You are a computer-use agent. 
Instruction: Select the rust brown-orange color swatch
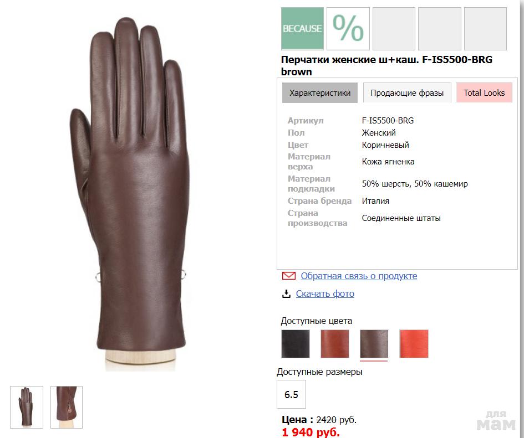(x=335, y=344)
